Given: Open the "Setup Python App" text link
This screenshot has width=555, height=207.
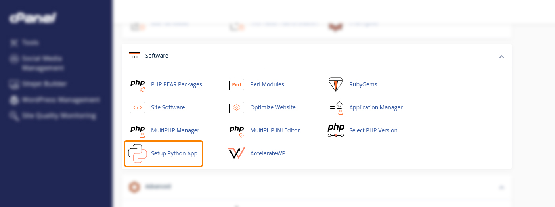Looking at the screenshot, I should tap(174, 153).
